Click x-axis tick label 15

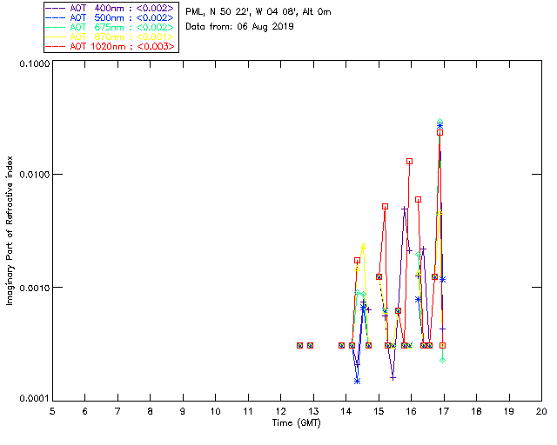(379, 411)
